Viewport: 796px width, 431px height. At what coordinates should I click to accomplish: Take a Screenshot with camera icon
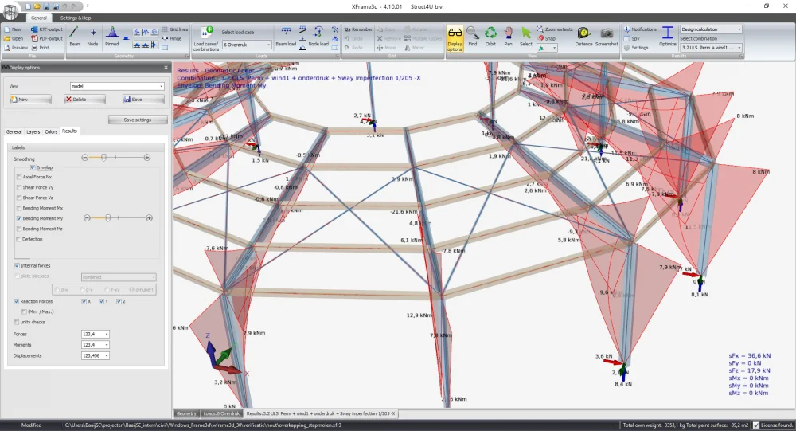click(607, 37)
